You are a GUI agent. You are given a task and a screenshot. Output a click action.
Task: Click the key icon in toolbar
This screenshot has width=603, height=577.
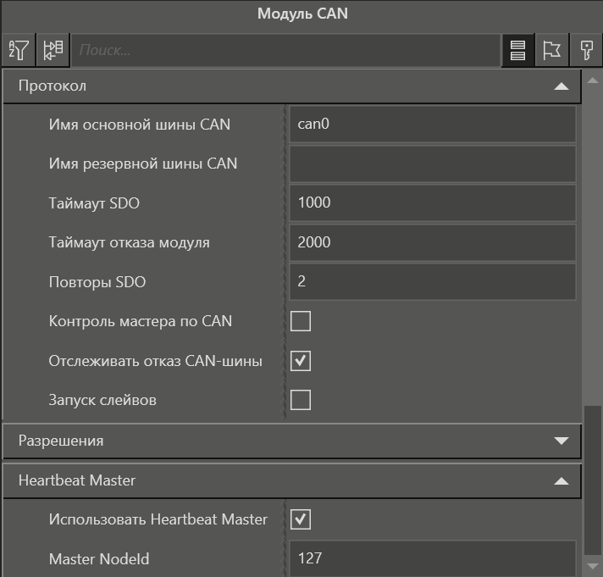click(x=586, y=50)
